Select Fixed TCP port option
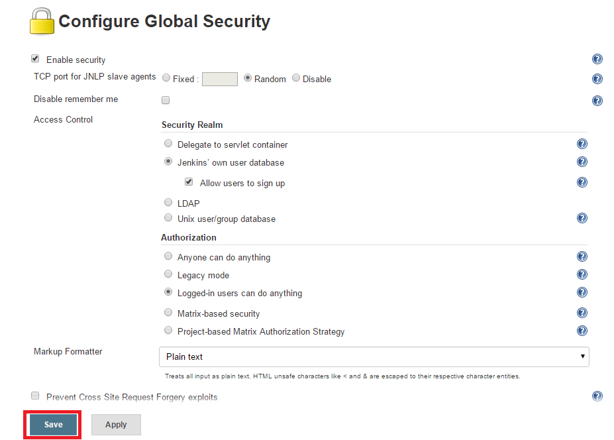 coord(166,78)
